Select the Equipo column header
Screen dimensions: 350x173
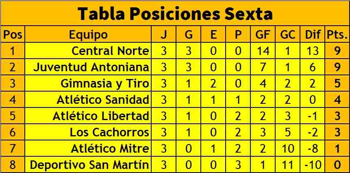(x=88, y=34)
